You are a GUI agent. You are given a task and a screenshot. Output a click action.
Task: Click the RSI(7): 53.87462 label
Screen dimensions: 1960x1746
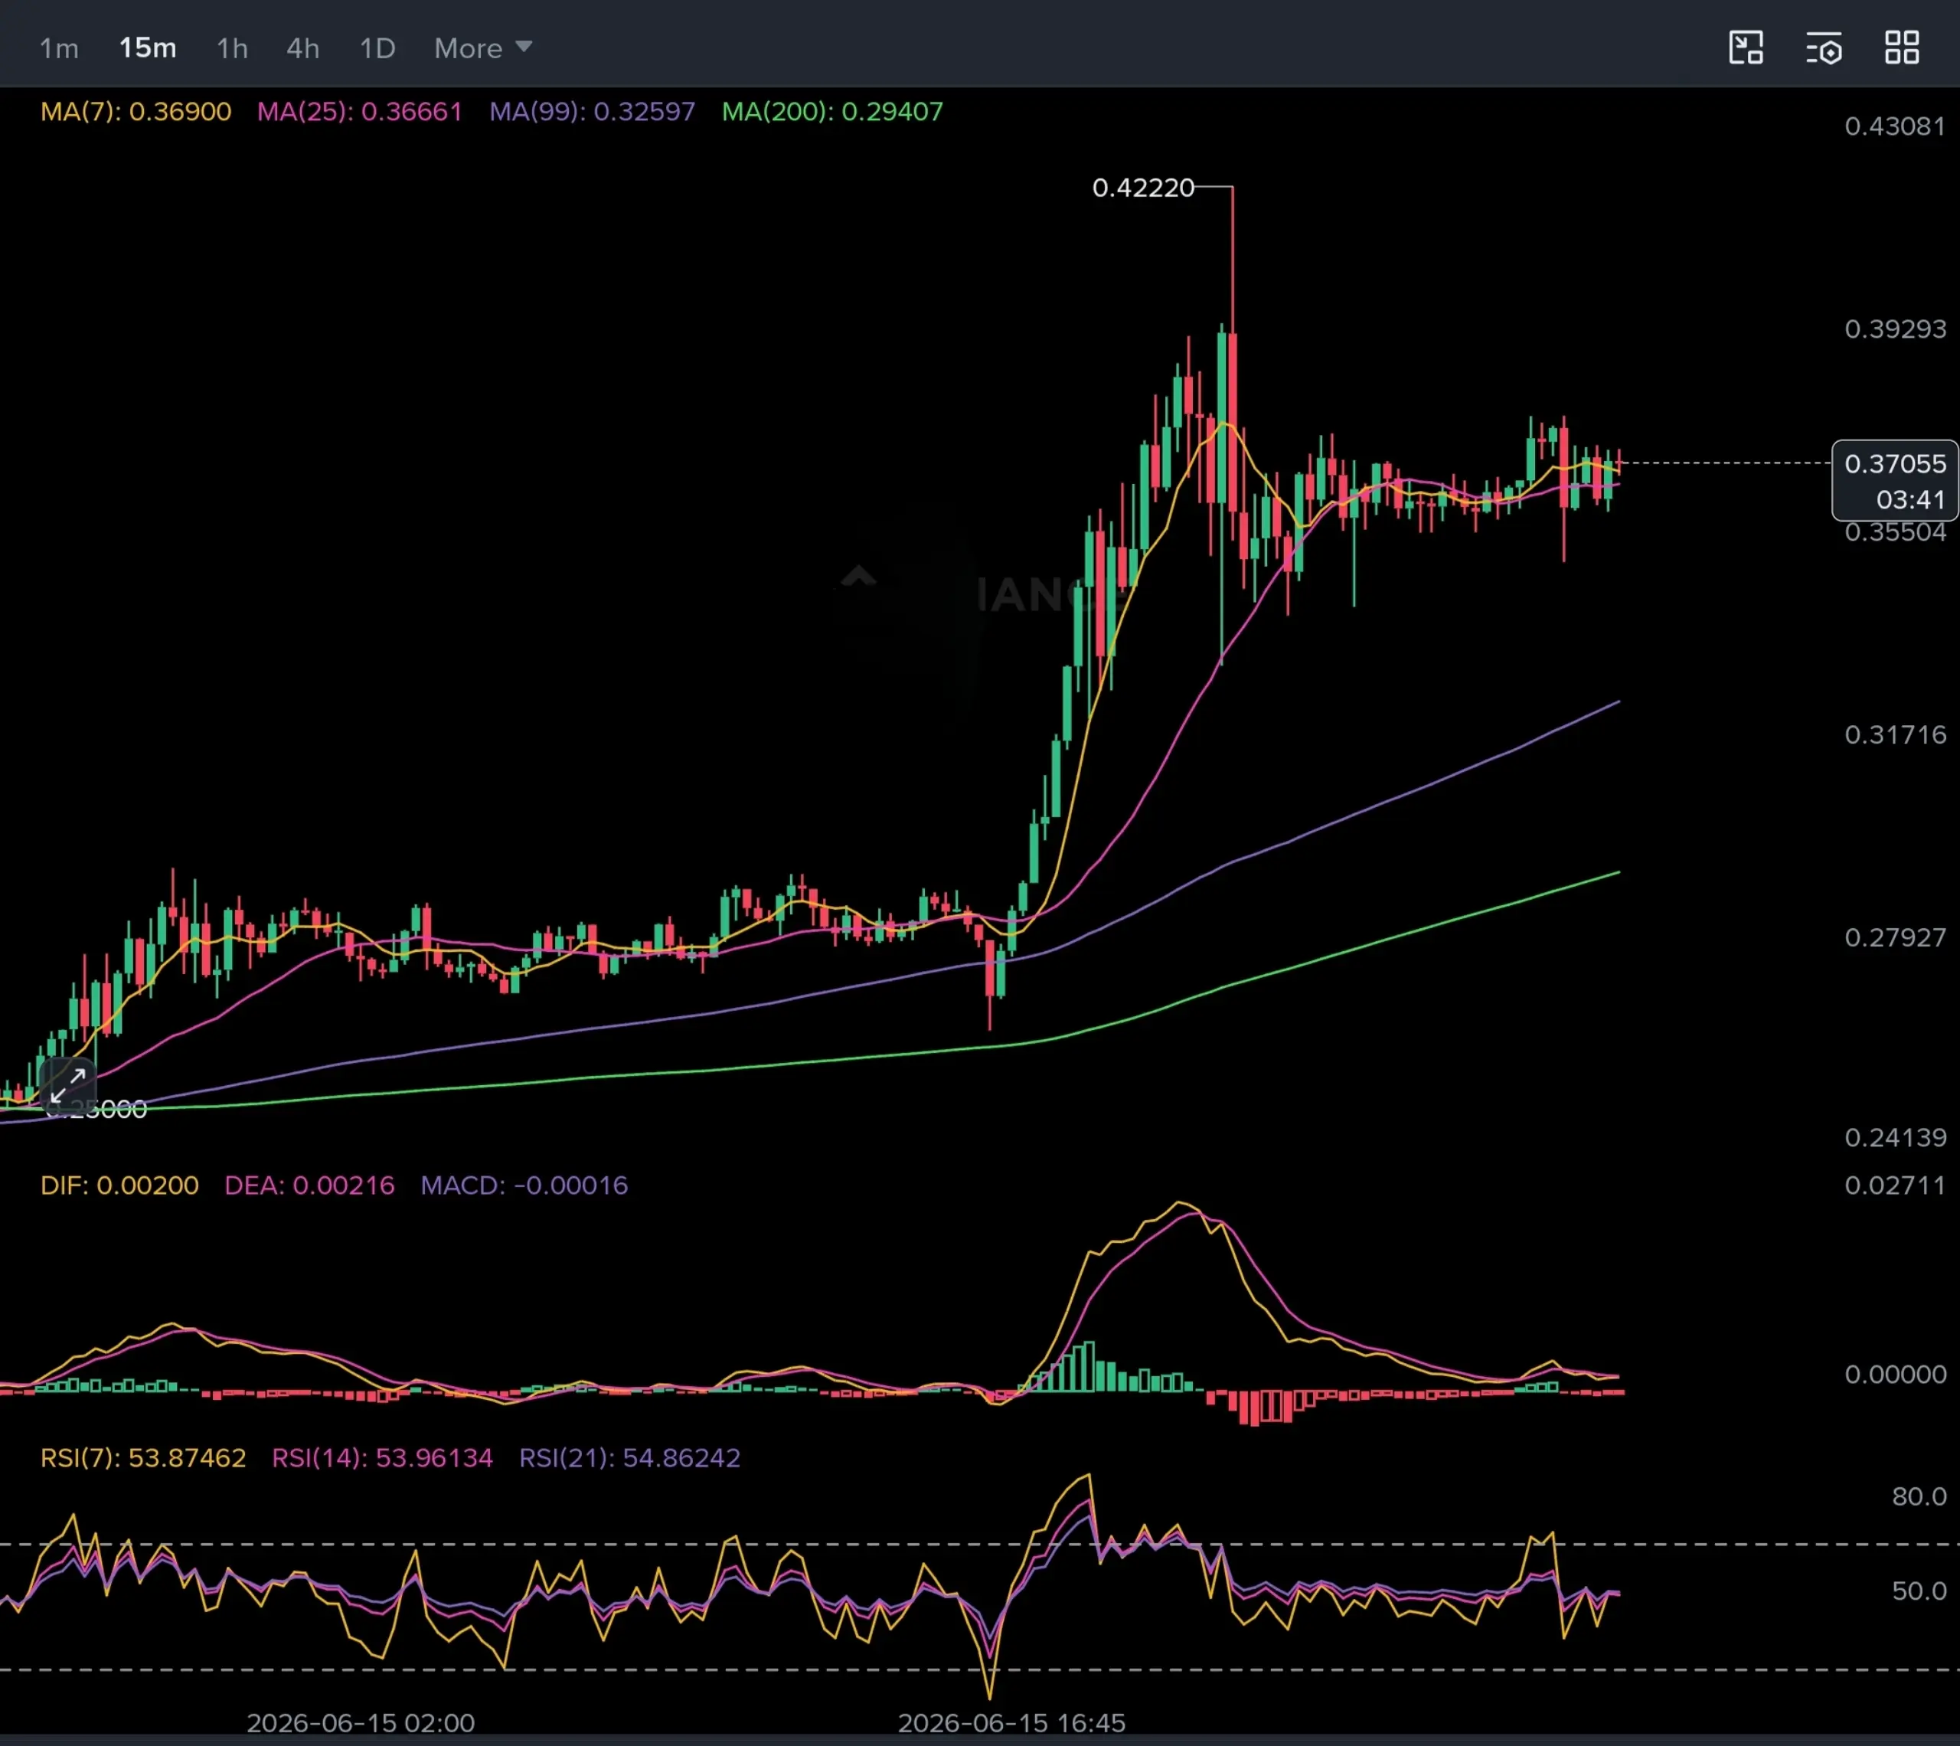coord(143,1458)
